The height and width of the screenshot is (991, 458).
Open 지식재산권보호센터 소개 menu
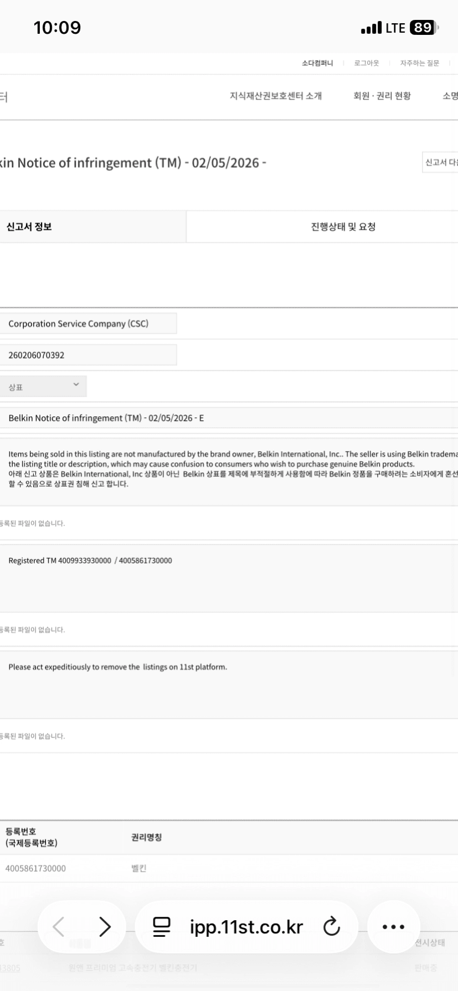coord(276,96)
